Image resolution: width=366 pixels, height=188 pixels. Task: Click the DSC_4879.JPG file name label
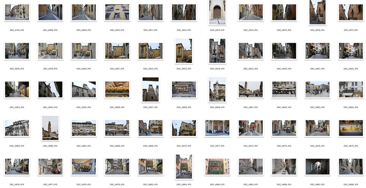point(117,185)
